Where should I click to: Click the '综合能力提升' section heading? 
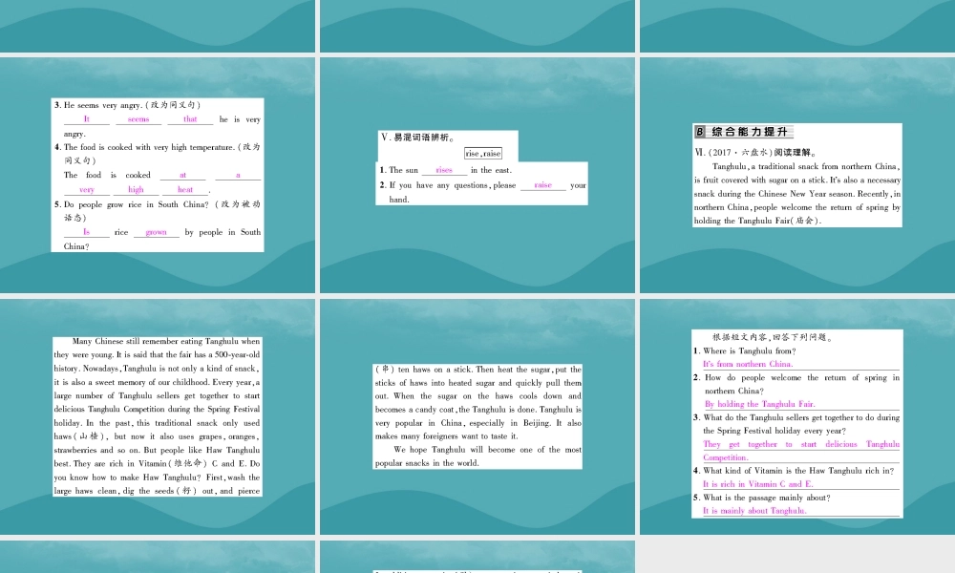pos(743,132)
